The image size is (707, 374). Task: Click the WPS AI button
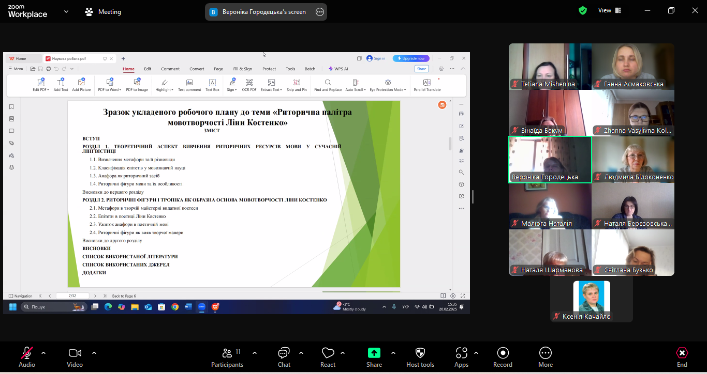pos(338,69)
